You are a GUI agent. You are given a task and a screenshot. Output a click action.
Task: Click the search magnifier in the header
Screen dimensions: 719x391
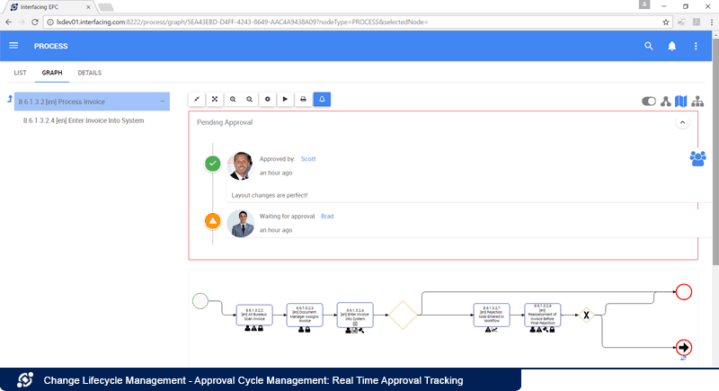pyautogui.click(x=650, y=46)
